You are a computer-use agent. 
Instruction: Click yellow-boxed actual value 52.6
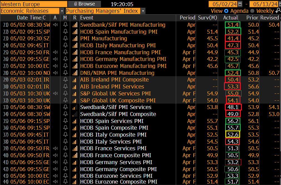point(233,135)
